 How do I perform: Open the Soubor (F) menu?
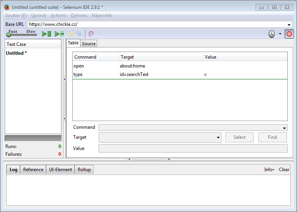[x=16, y=15]
